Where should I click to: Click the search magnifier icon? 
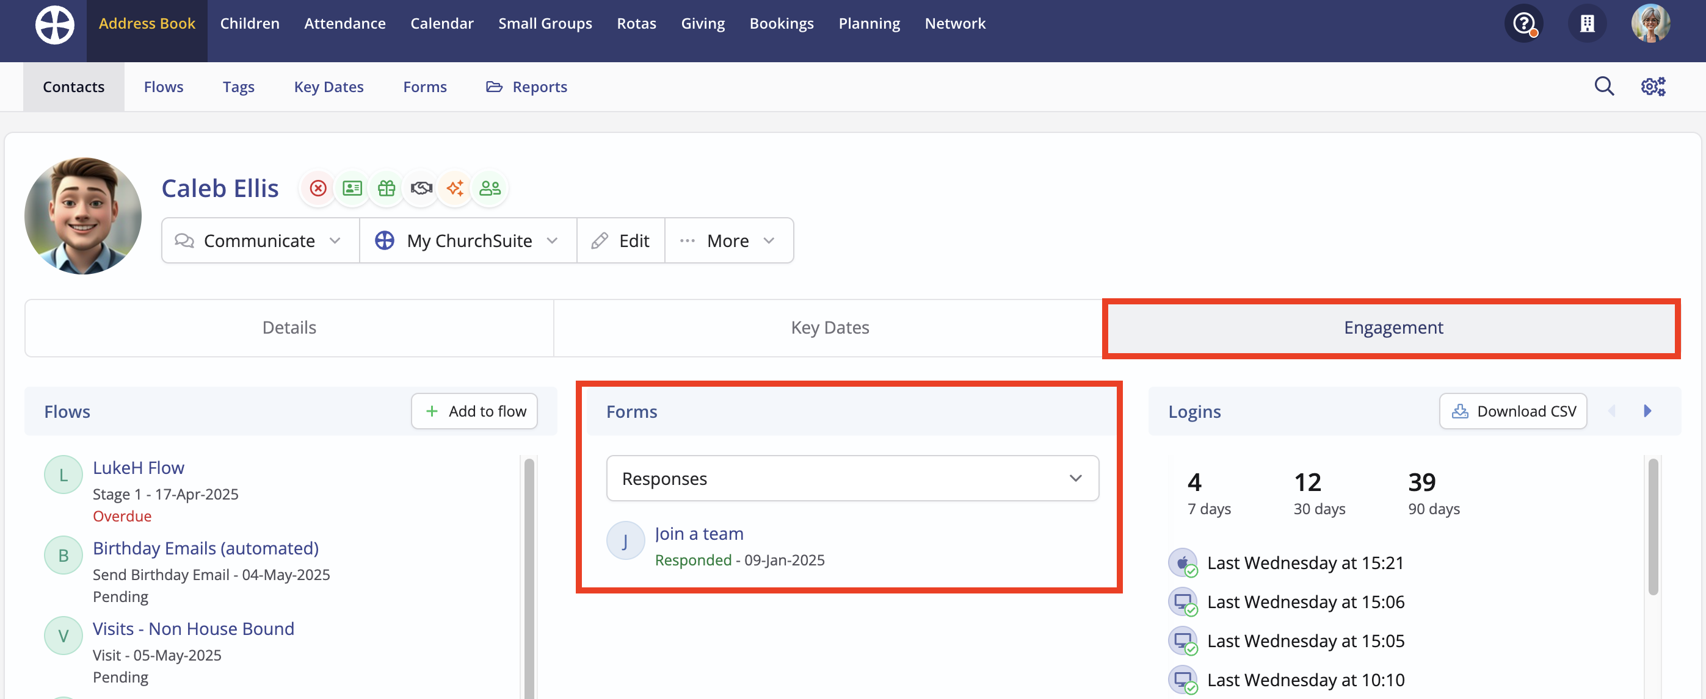click(x=1604, y=86)
